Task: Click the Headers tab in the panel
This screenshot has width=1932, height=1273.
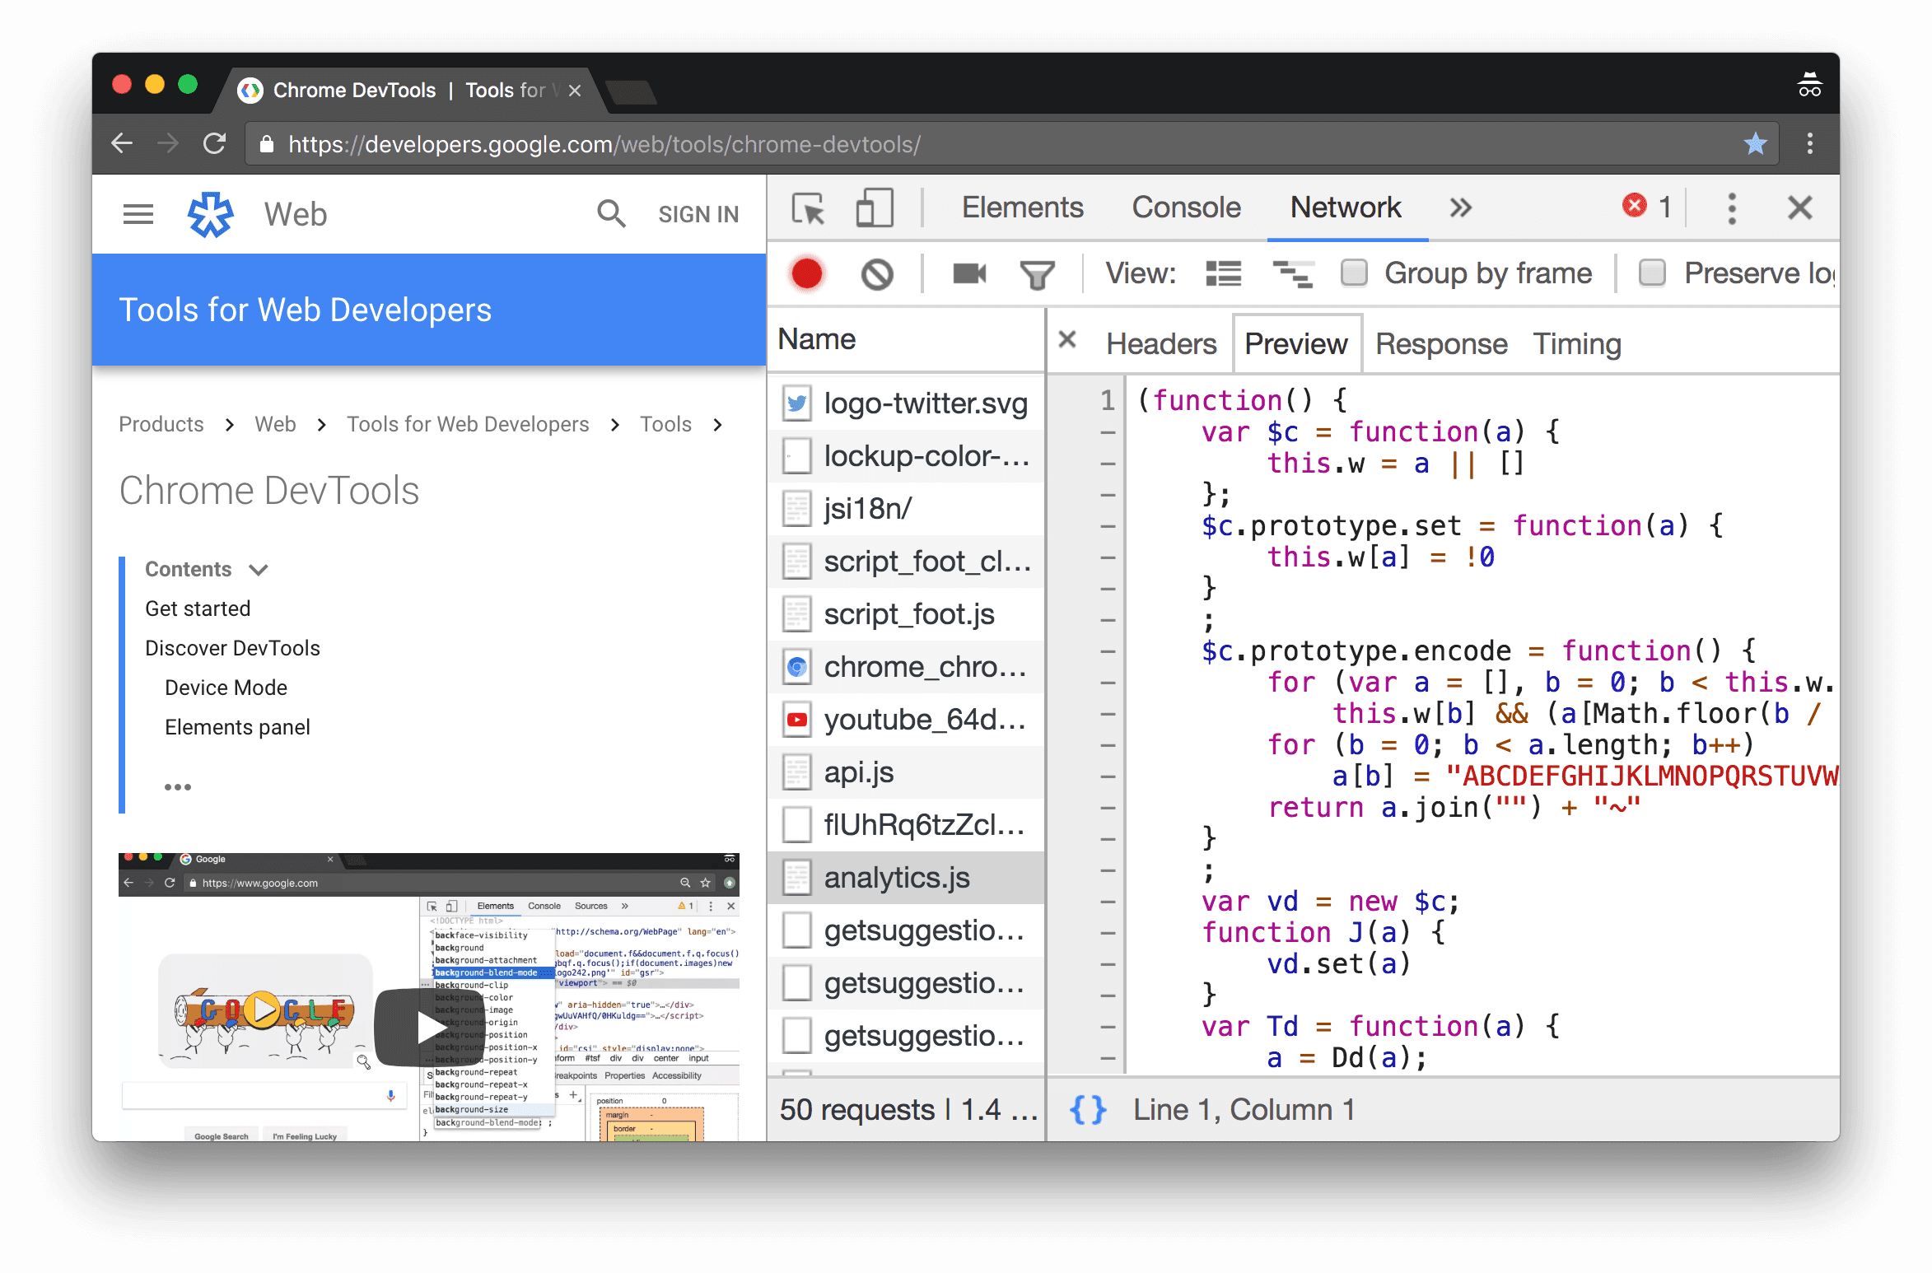Action: point(1162,344)
